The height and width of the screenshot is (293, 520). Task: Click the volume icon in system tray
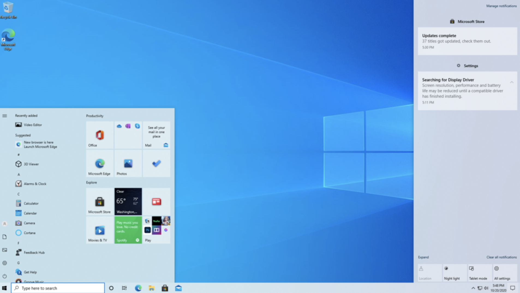click(x=486, y=288)
